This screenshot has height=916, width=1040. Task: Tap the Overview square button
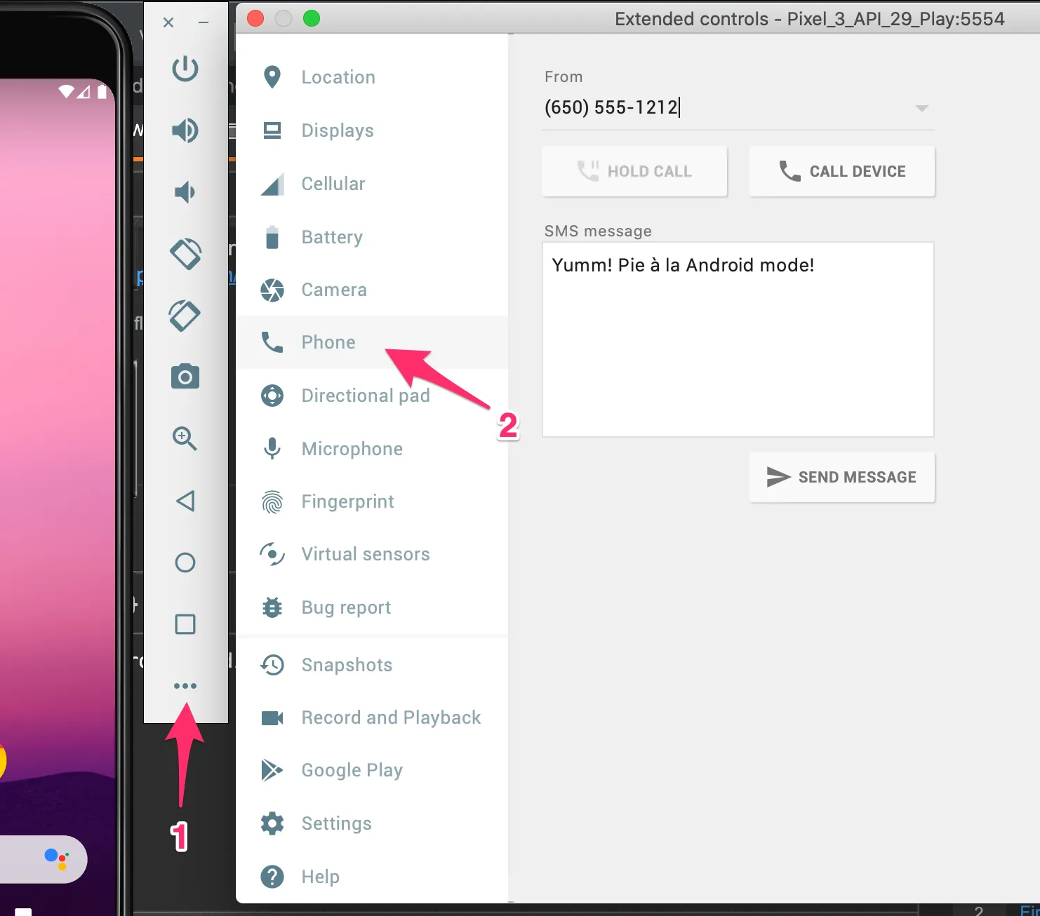[185, 624]
